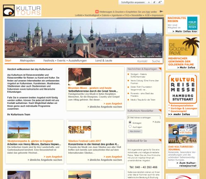This screenshot has width=206, height=179.
Task: Open the Agenturen link
Action: click(x=117, y=15)
